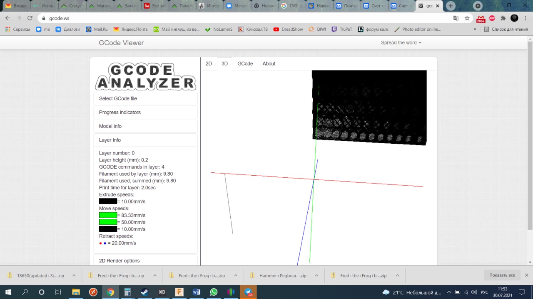Open the Gmail extension with 2066 badge
The height and width of the screenshot is (299, 533).
tap(481, 19)
